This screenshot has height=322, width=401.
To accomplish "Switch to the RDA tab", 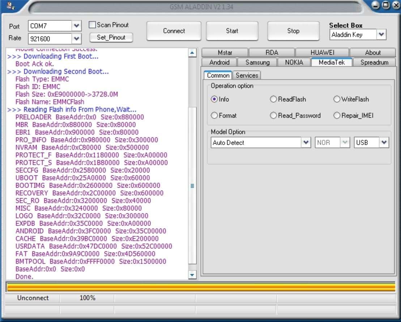I will click(x=272, y=52).
